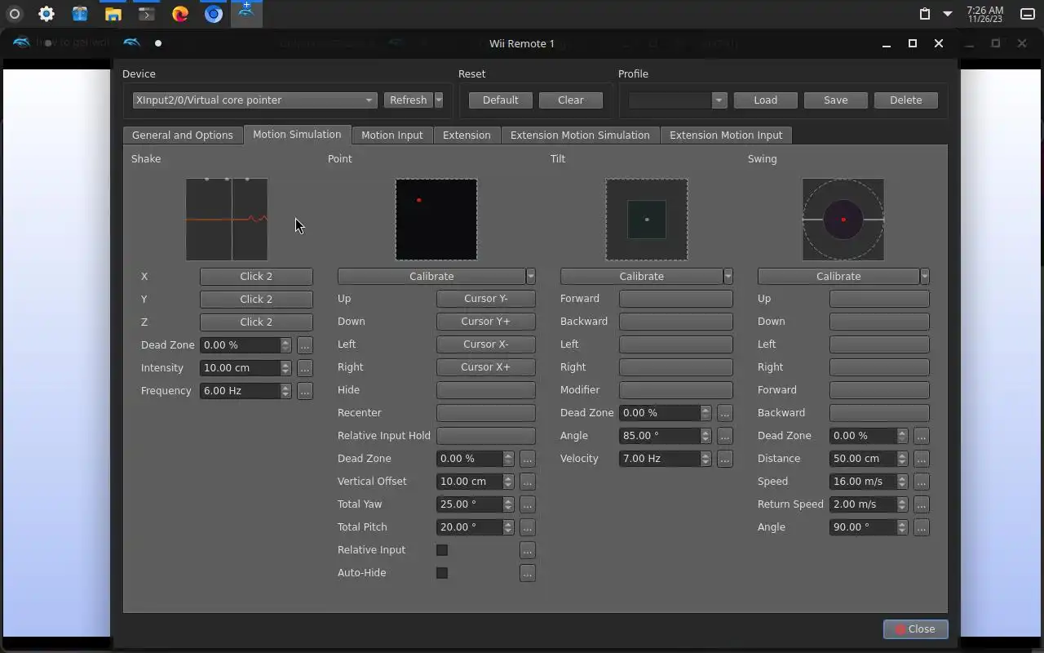Click the Point cursor preview box
1044x653 pixels.
436,220
